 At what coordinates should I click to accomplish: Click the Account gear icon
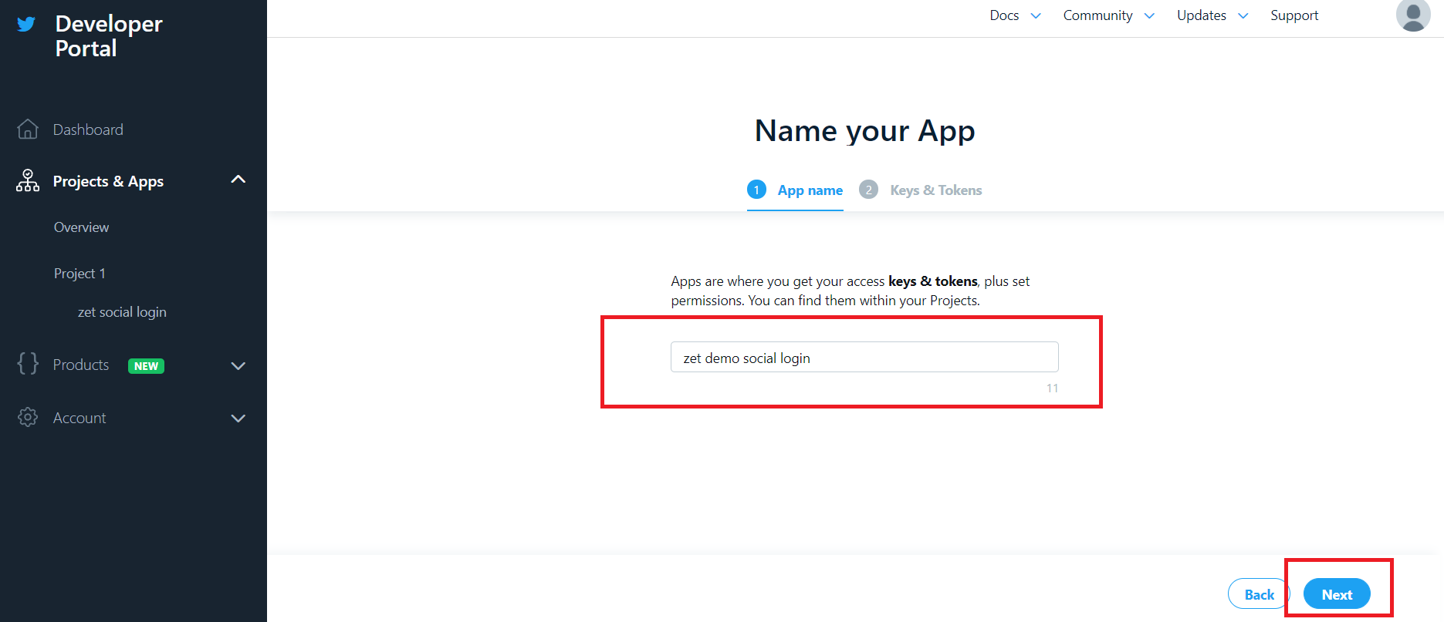point(28,417)
